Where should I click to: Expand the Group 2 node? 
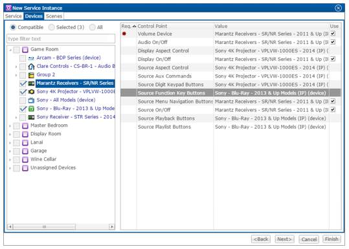16,75
